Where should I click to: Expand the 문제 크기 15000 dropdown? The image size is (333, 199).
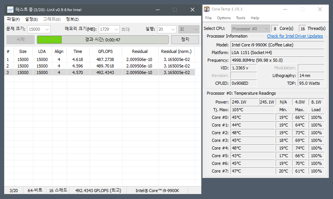(47, 29)
